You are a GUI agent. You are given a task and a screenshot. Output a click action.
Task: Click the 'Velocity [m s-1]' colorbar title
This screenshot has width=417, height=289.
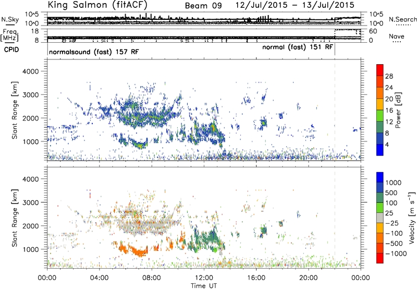(412, 218)
